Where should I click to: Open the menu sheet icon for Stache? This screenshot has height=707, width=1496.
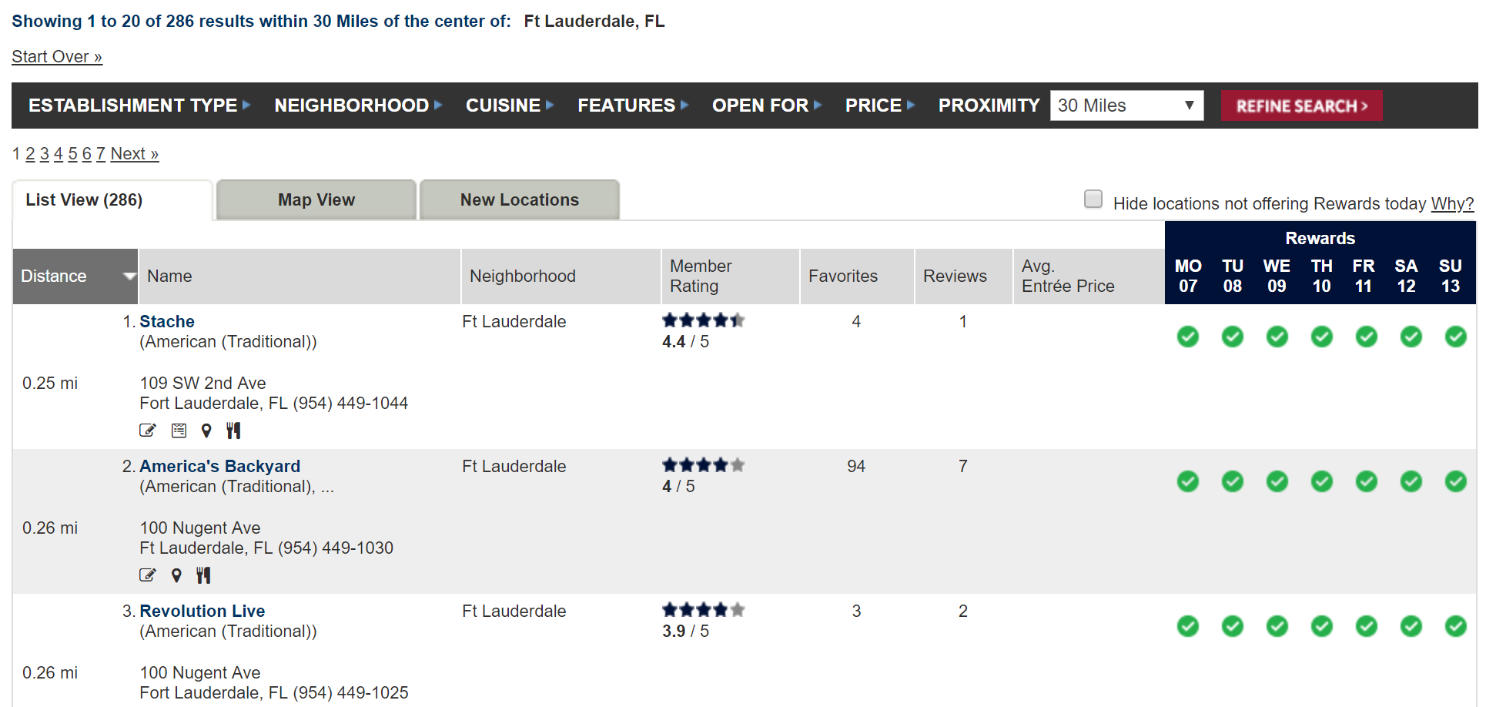click(x=179, y=431)
